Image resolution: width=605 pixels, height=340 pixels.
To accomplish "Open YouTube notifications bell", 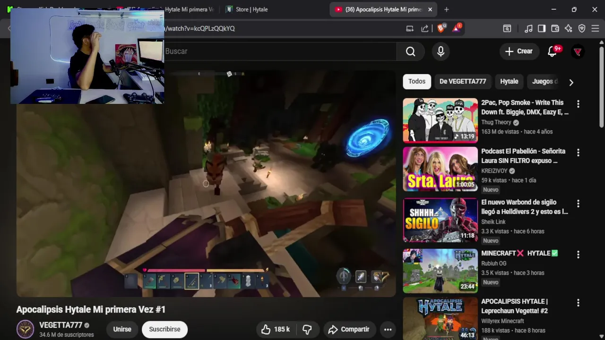I will [x=552, y=51].
